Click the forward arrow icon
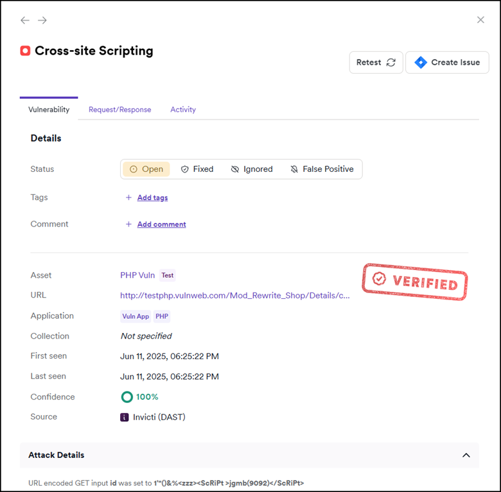Image resolution: width=501 pixels, height=492 pixels. pyautogui.click(x=42, y=21)
